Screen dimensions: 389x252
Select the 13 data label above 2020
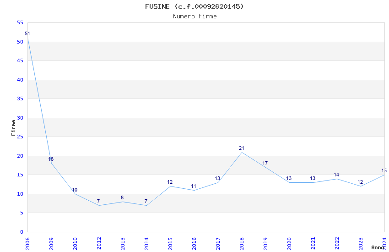289,179
